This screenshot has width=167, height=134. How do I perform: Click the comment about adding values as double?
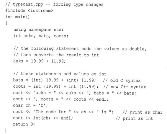click(x=80, y=49)
